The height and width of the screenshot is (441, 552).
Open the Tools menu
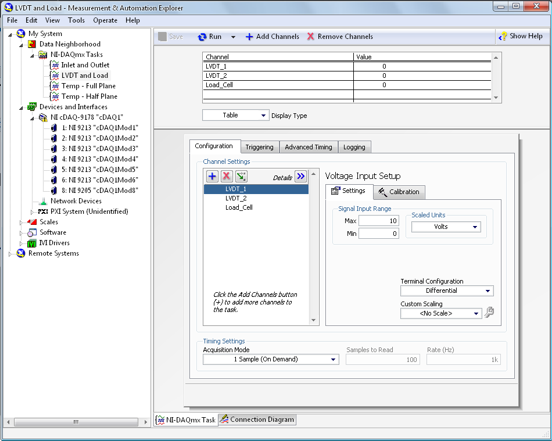click(x=76, y=20)
